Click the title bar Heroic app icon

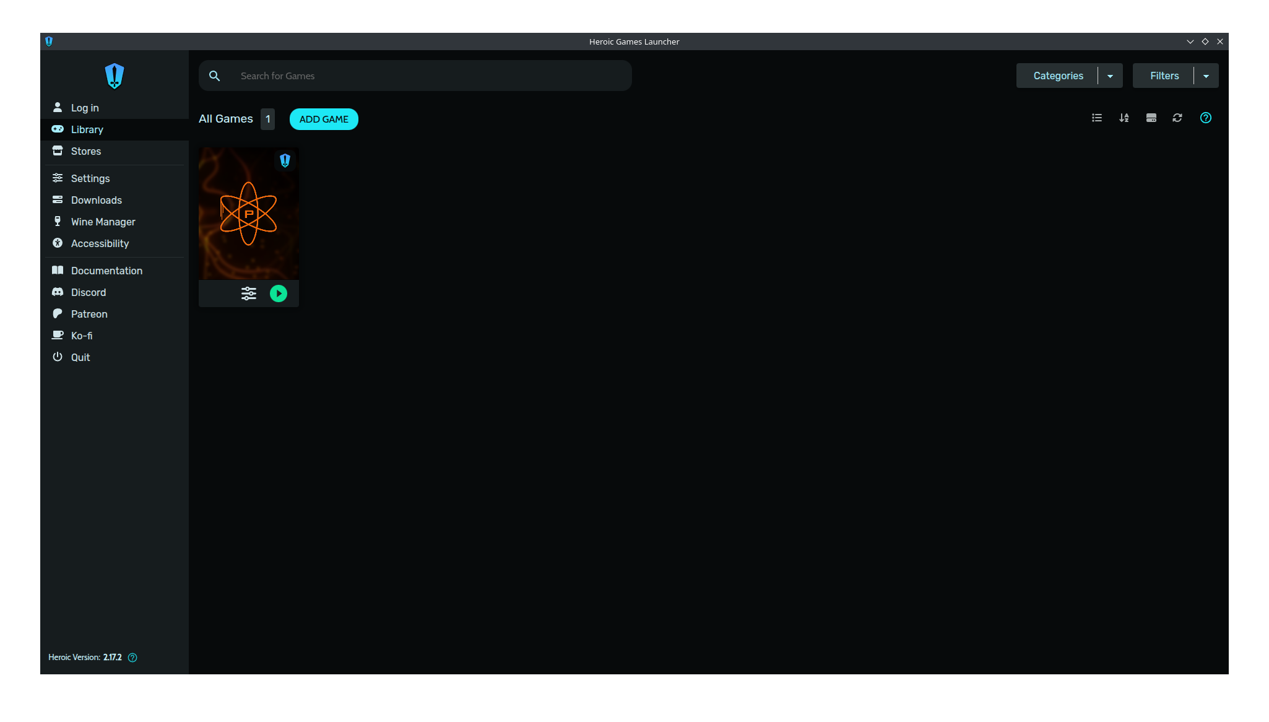tap(49, 41)
